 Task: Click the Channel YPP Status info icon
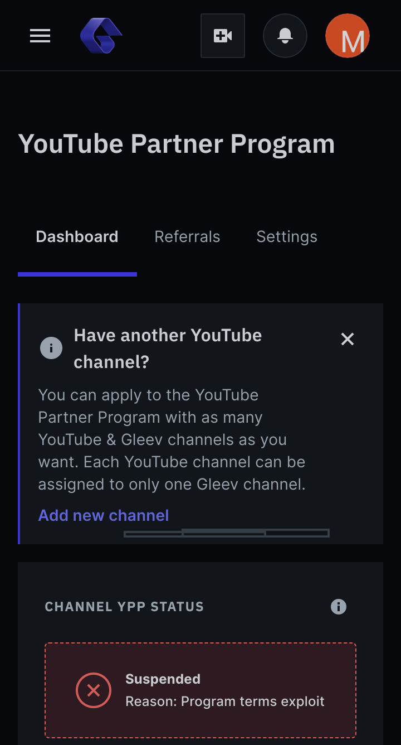pyautogui.click(x=339, y=607)
